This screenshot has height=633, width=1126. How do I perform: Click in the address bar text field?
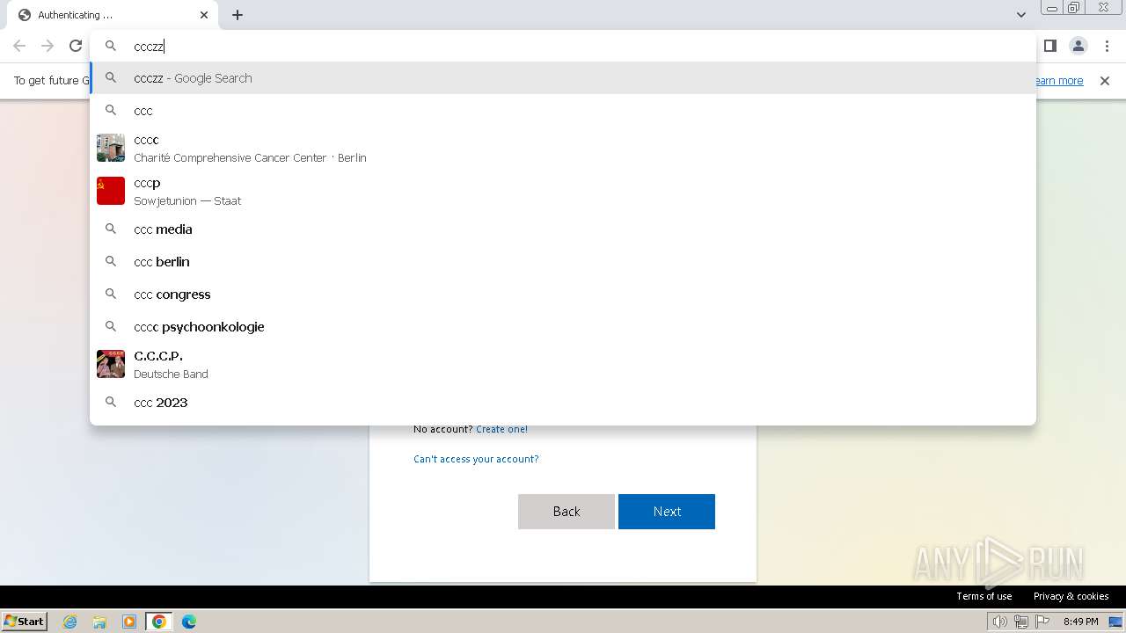pyautogui.click(x=563, y=46)
